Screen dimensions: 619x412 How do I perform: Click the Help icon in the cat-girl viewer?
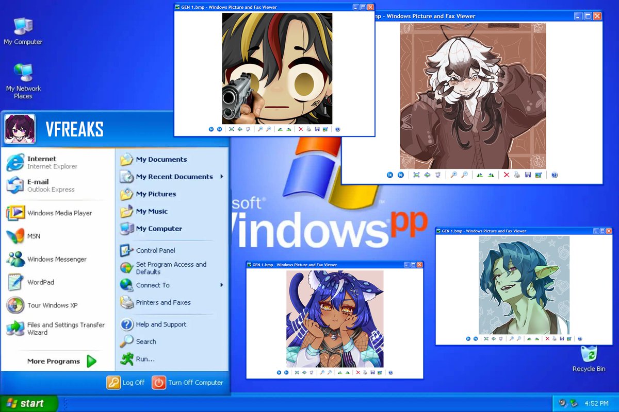coord(390,372)
